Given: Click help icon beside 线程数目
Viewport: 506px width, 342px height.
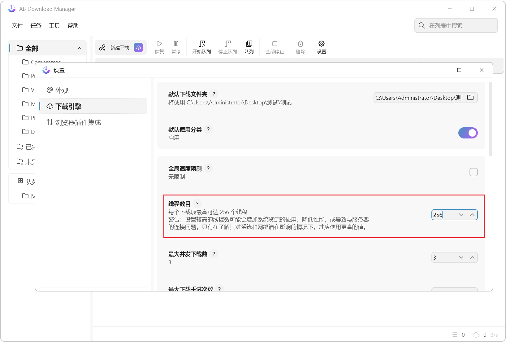Looking at the screenshot, I should tap(197, 204).
